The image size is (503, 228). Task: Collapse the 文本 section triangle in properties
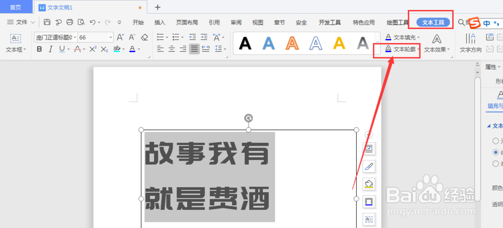[x=488, y=126]
